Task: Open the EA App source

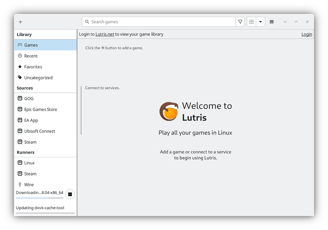Action: coord(46,120)
